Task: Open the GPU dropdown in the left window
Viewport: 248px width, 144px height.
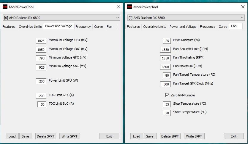Action: point(61,18)
